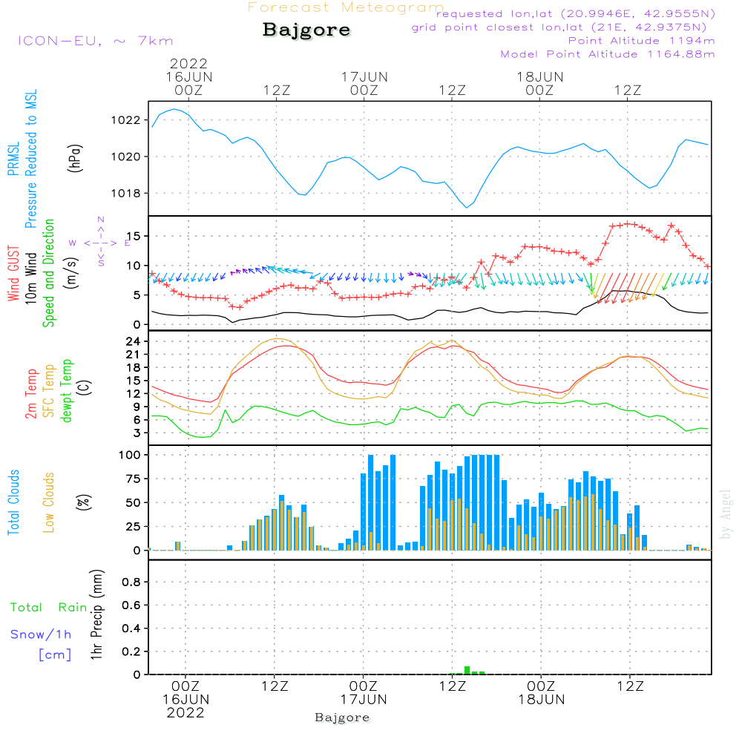Viewport: 742px width, 742px height.
Task: Click the 0.8 precipitation axis value
Action: click(x=131, y=582)
